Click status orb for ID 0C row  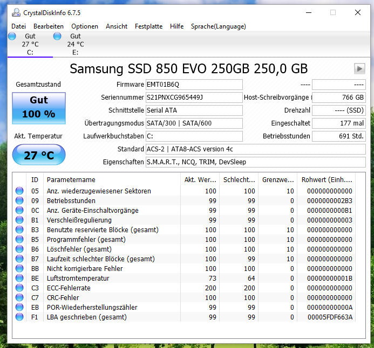coord(19,211)
